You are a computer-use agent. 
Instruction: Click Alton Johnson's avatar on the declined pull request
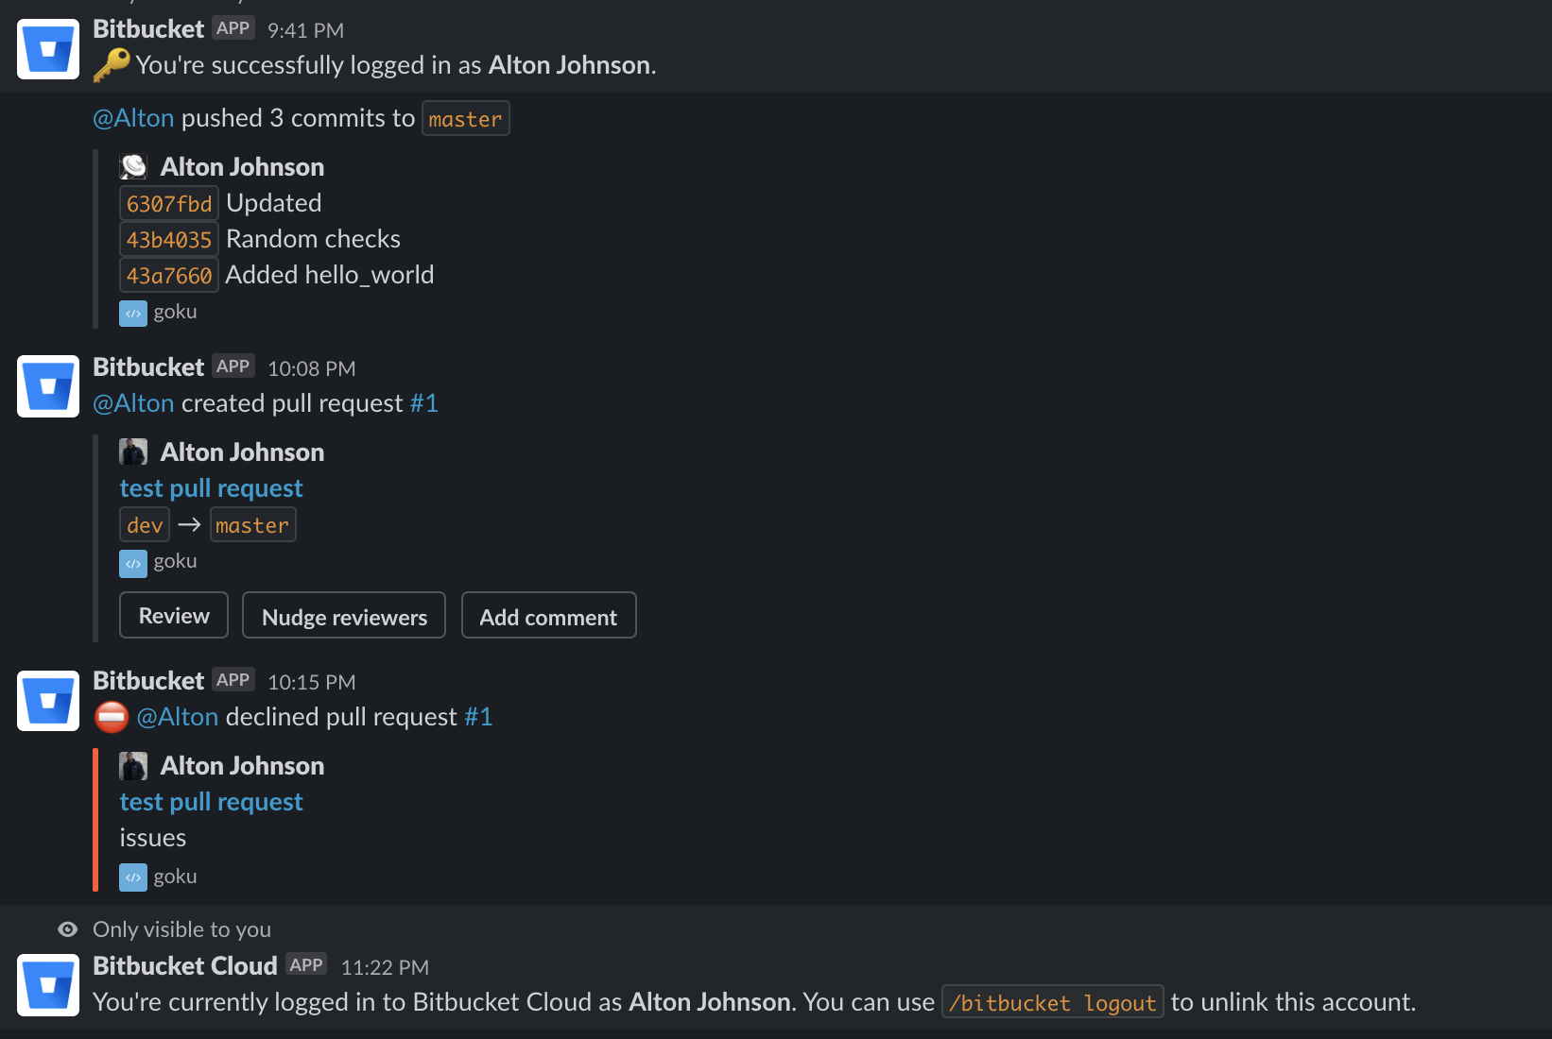133,765
